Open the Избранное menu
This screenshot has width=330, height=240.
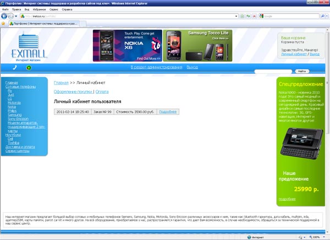(40, 9)
